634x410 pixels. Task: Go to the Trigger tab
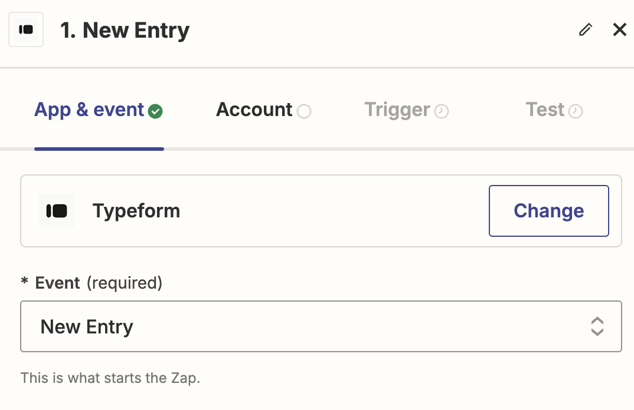[x=406, y=110]
